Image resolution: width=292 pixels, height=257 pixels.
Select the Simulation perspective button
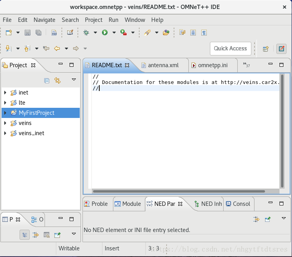click(x=281, y=49)
